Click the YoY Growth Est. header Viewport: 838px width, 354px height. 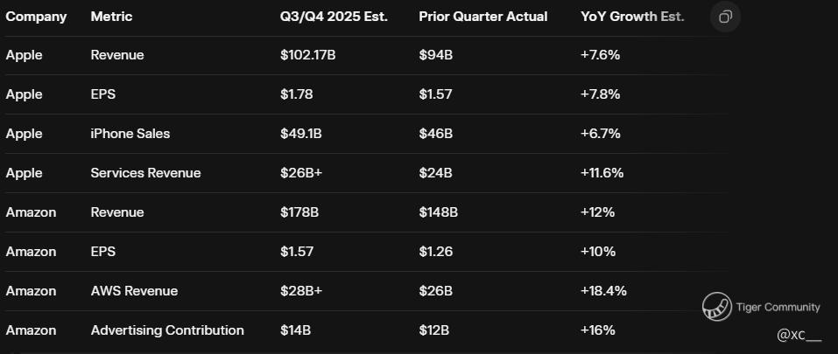(x=632, y=17)
